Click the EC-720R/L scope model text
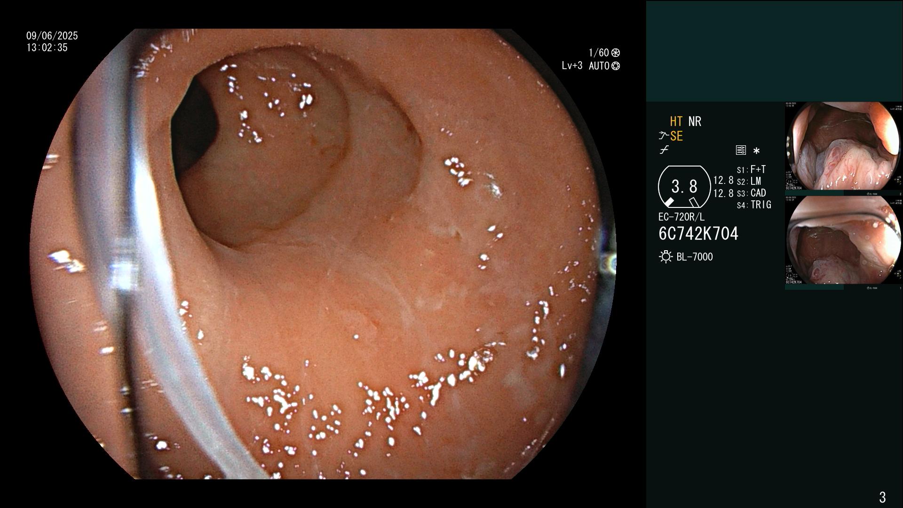Image resolution: width=903 pixels, height=508 pixels. click(x=681, y=217)
